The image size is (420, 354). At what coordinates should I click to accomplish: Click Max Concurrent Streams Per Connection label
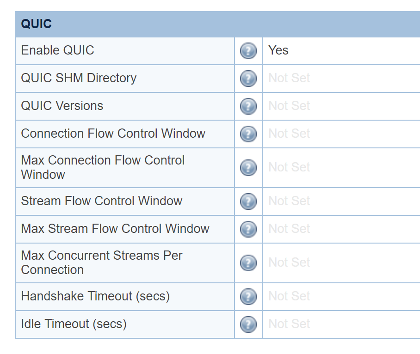pos(102,262)
